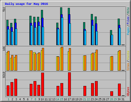Image resolution: width=131 pixels, height=102 pixels.
Task: Select green day 15 on the date axis
Action: pyautogui.click(x=61, y=99)
